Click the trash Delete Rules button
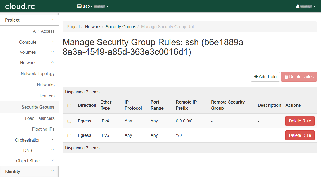321x177 pixels. pyautogui.click(x=299, y=77)
